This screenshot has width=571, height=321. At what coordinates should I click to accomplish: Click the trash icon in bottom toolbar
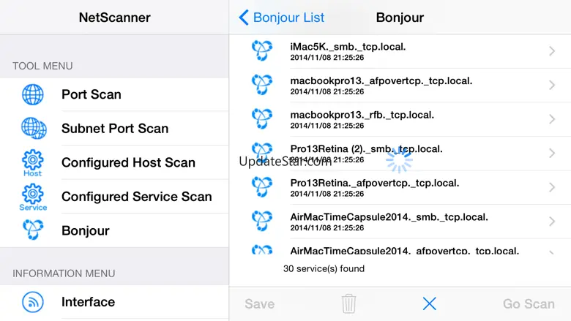tap(348, 303)
